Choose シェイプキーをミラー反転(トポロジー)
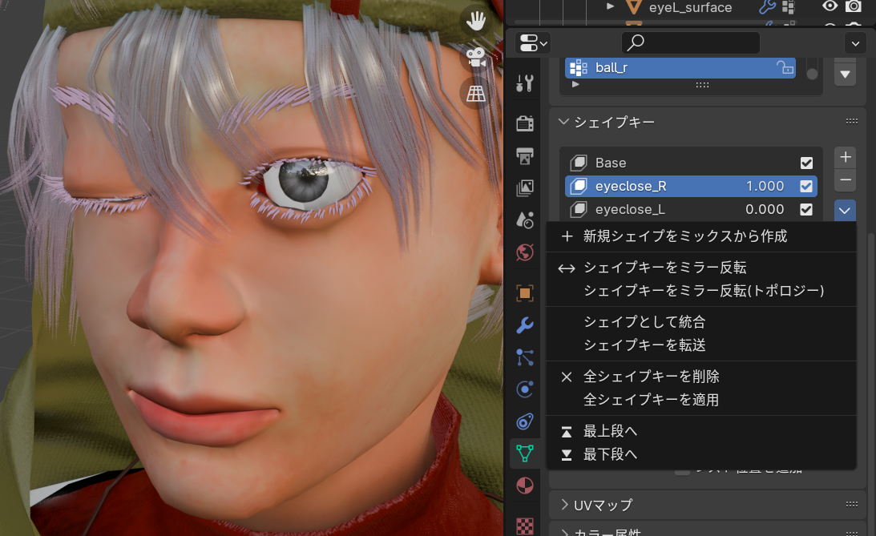Screen dimensions: 876x536 click(701, 290)
